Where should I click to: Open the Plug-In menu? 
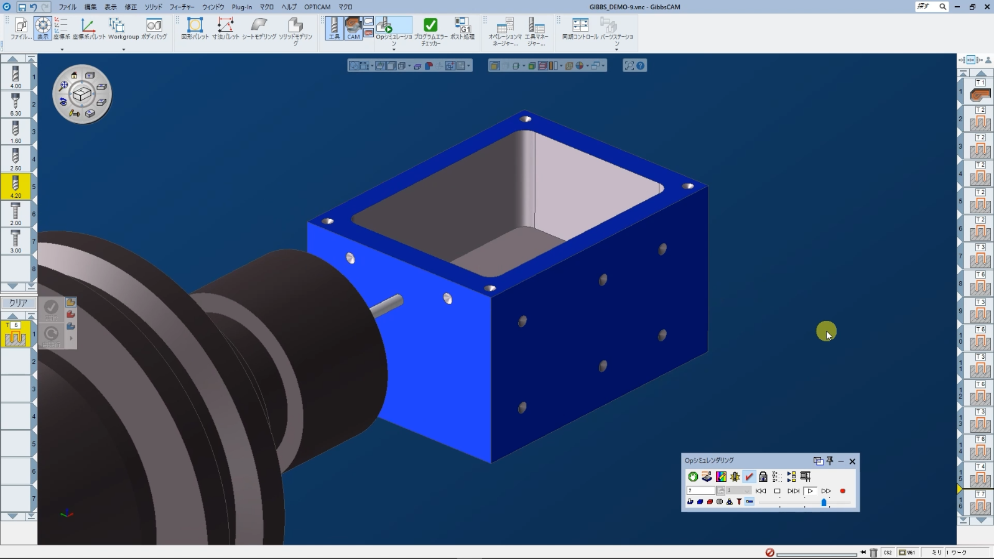(242, 7)
